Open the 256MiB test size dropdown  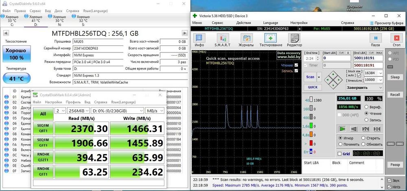(x=78, y=111)
